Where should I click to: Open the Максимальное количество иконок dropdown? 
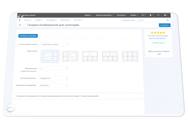(54, 68)
